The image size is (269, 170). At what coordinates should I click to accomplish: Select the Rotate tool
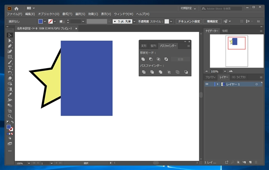click(x=10, y=73)
